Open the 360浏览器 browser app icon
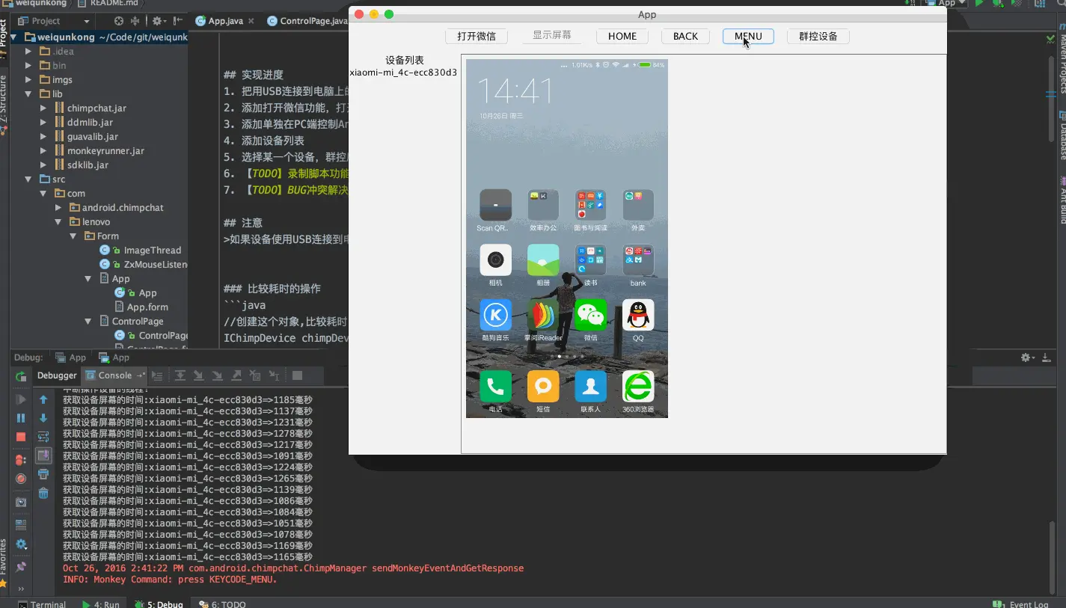 click(638, 386)
